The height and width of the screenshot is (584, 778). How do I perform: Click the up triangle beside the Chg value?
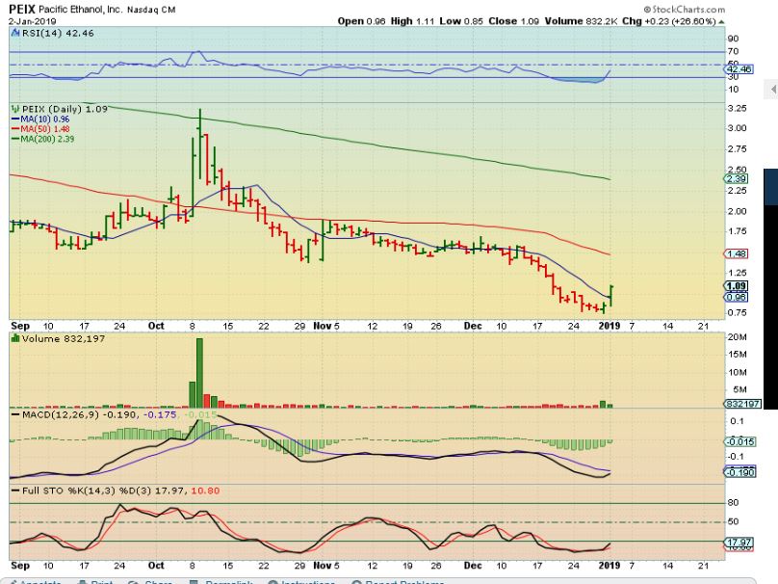tap(721, 22)
